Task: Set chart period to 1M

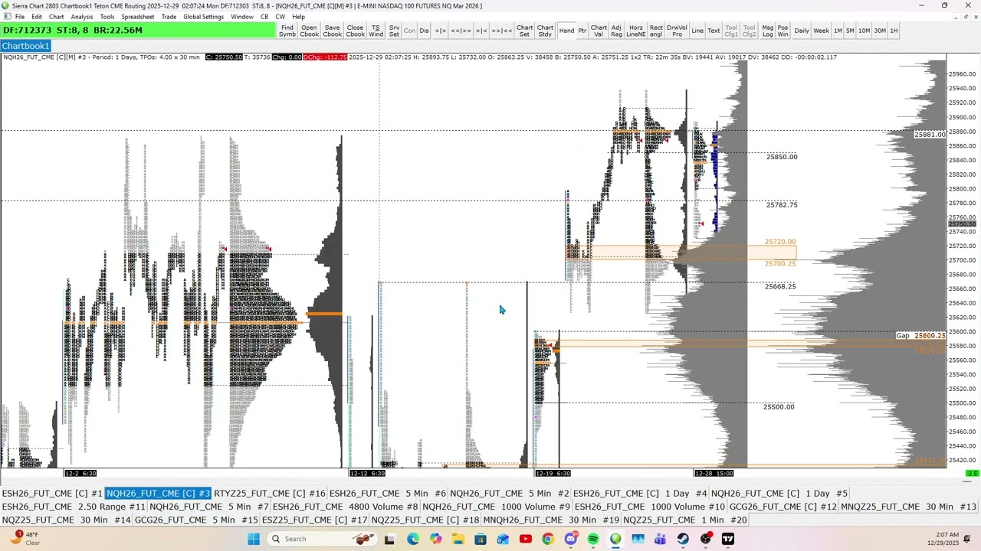Action: (838, 31)
